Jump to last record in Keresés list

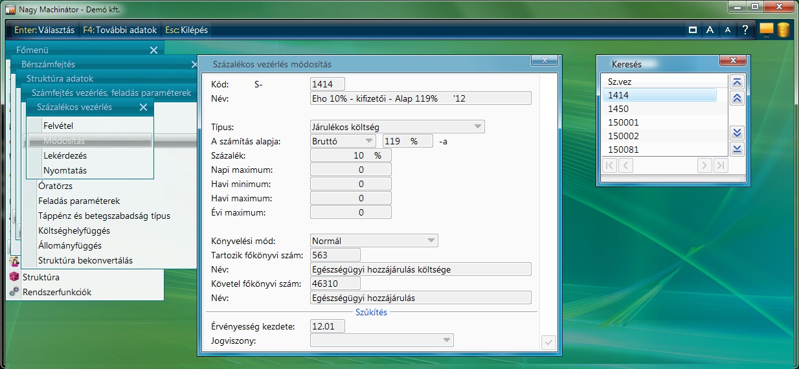(737, 150)
